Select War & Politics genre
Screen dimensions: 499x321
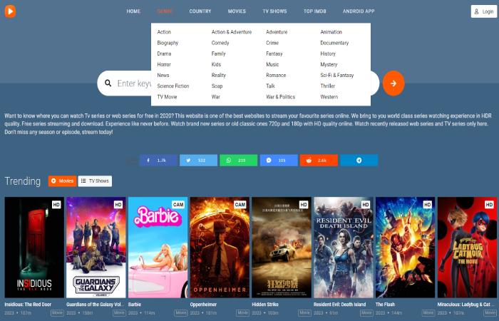280,97
